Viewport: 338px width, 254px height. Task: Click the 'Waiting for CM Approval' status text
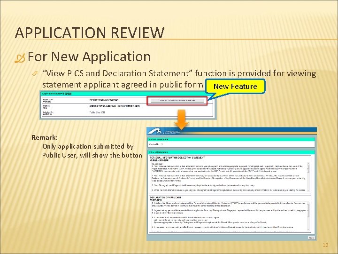[x=115, y=106]
